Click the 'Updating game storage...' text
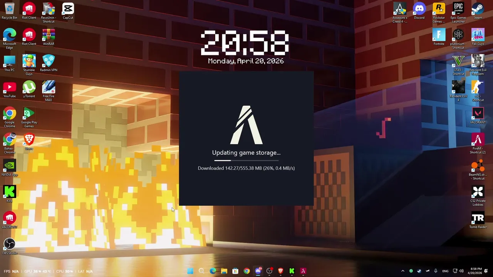The width and height of the screenshot is (493, 277). [x=246, y=153]
